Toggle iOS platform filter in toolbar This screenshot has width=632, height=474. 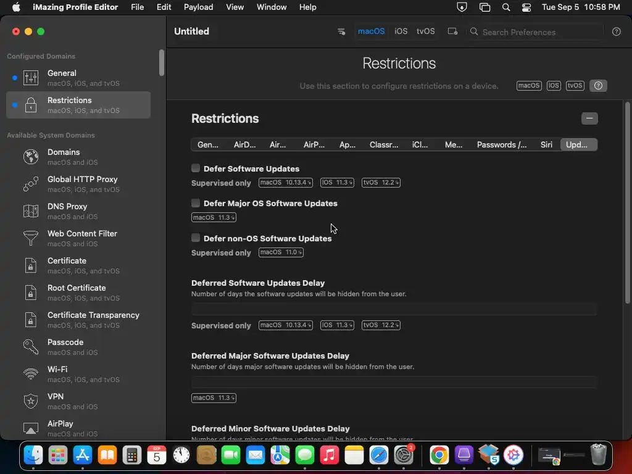401,31
